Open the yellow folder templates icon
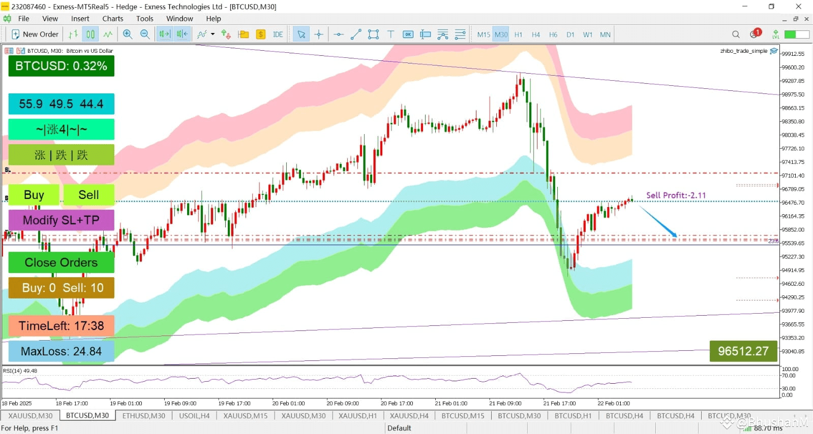This screenshot has width=813, height=434. coord(244,35)
